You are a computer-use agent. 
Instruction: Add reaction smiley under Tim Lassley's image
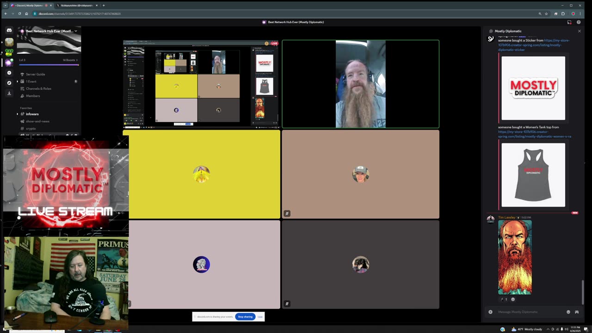pos(512,299)
